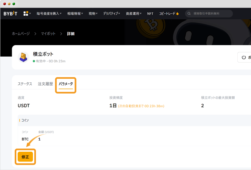Expand the 資産運用 menu
The height and width of the screenshot is (170, 251).
pos(134,14)
